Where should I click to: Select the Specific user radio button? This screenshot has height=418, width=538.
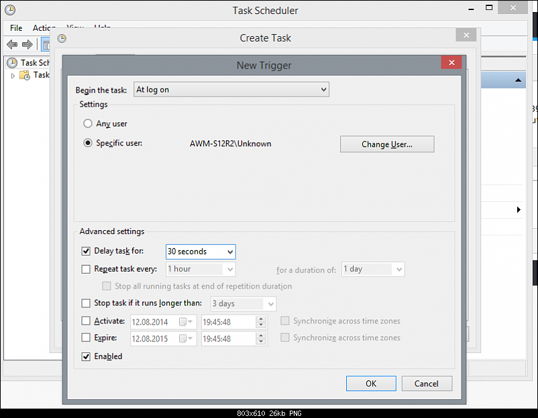point(88,143)
